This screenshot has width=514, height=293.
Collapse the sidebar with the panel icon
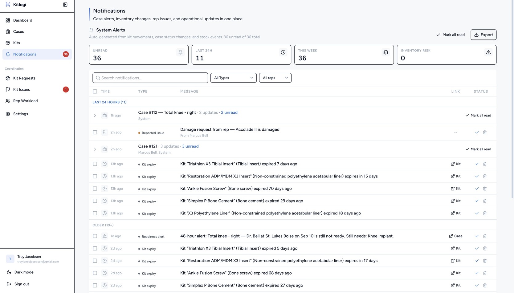[65, 5]
